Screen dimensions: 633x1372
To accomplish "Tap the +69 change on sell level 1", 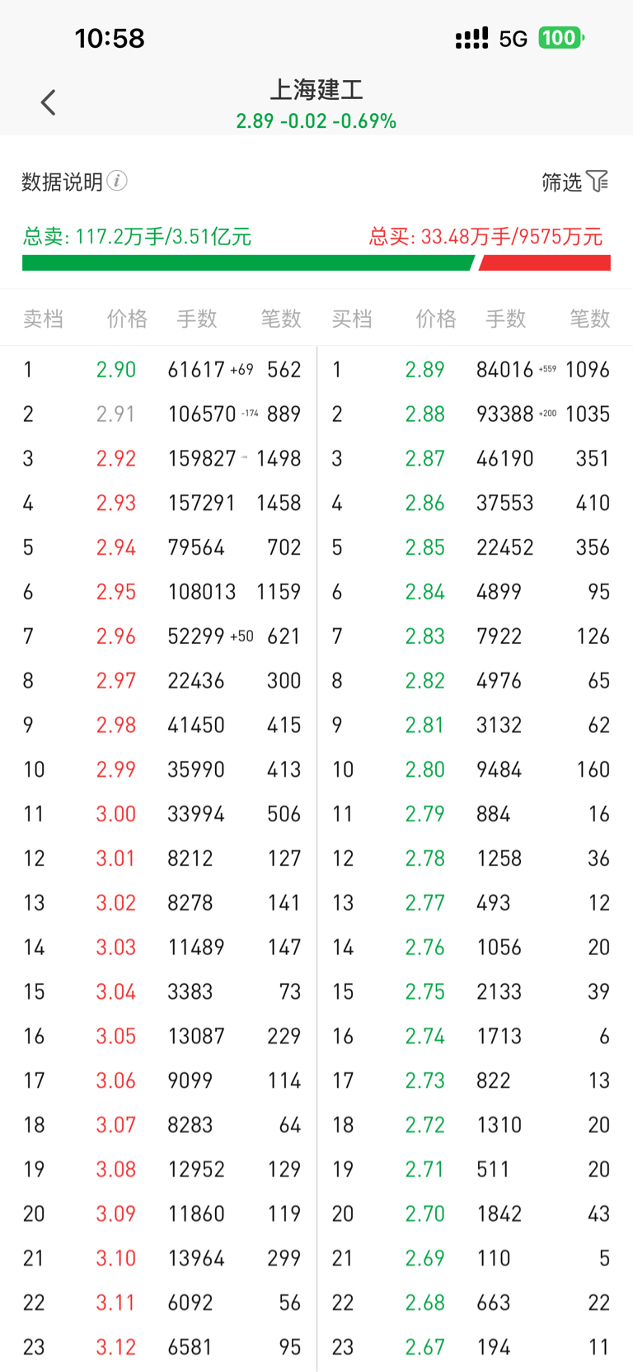I will tap(241, 370).
